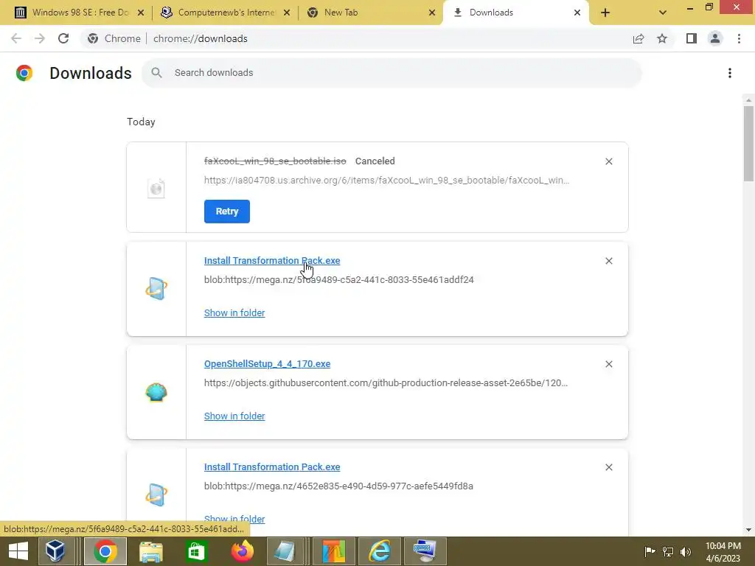The height and width of the screenshot is (566, 755).
Task: Click the Transformation Pack taskbar icon
Action: pyautogui.click(x=285, y=551)
